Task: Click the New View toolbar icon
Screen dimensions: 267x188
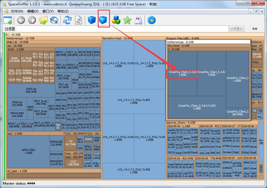Action: [x=8, y=20]
